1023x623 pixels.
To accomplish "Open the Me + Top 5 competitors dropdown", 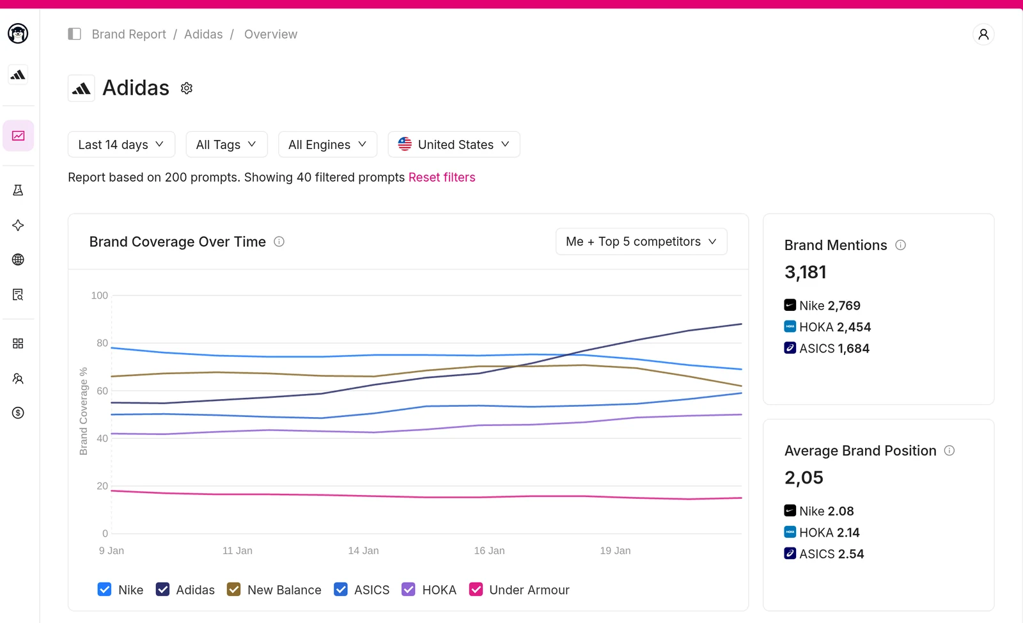I will pos(641,242).
